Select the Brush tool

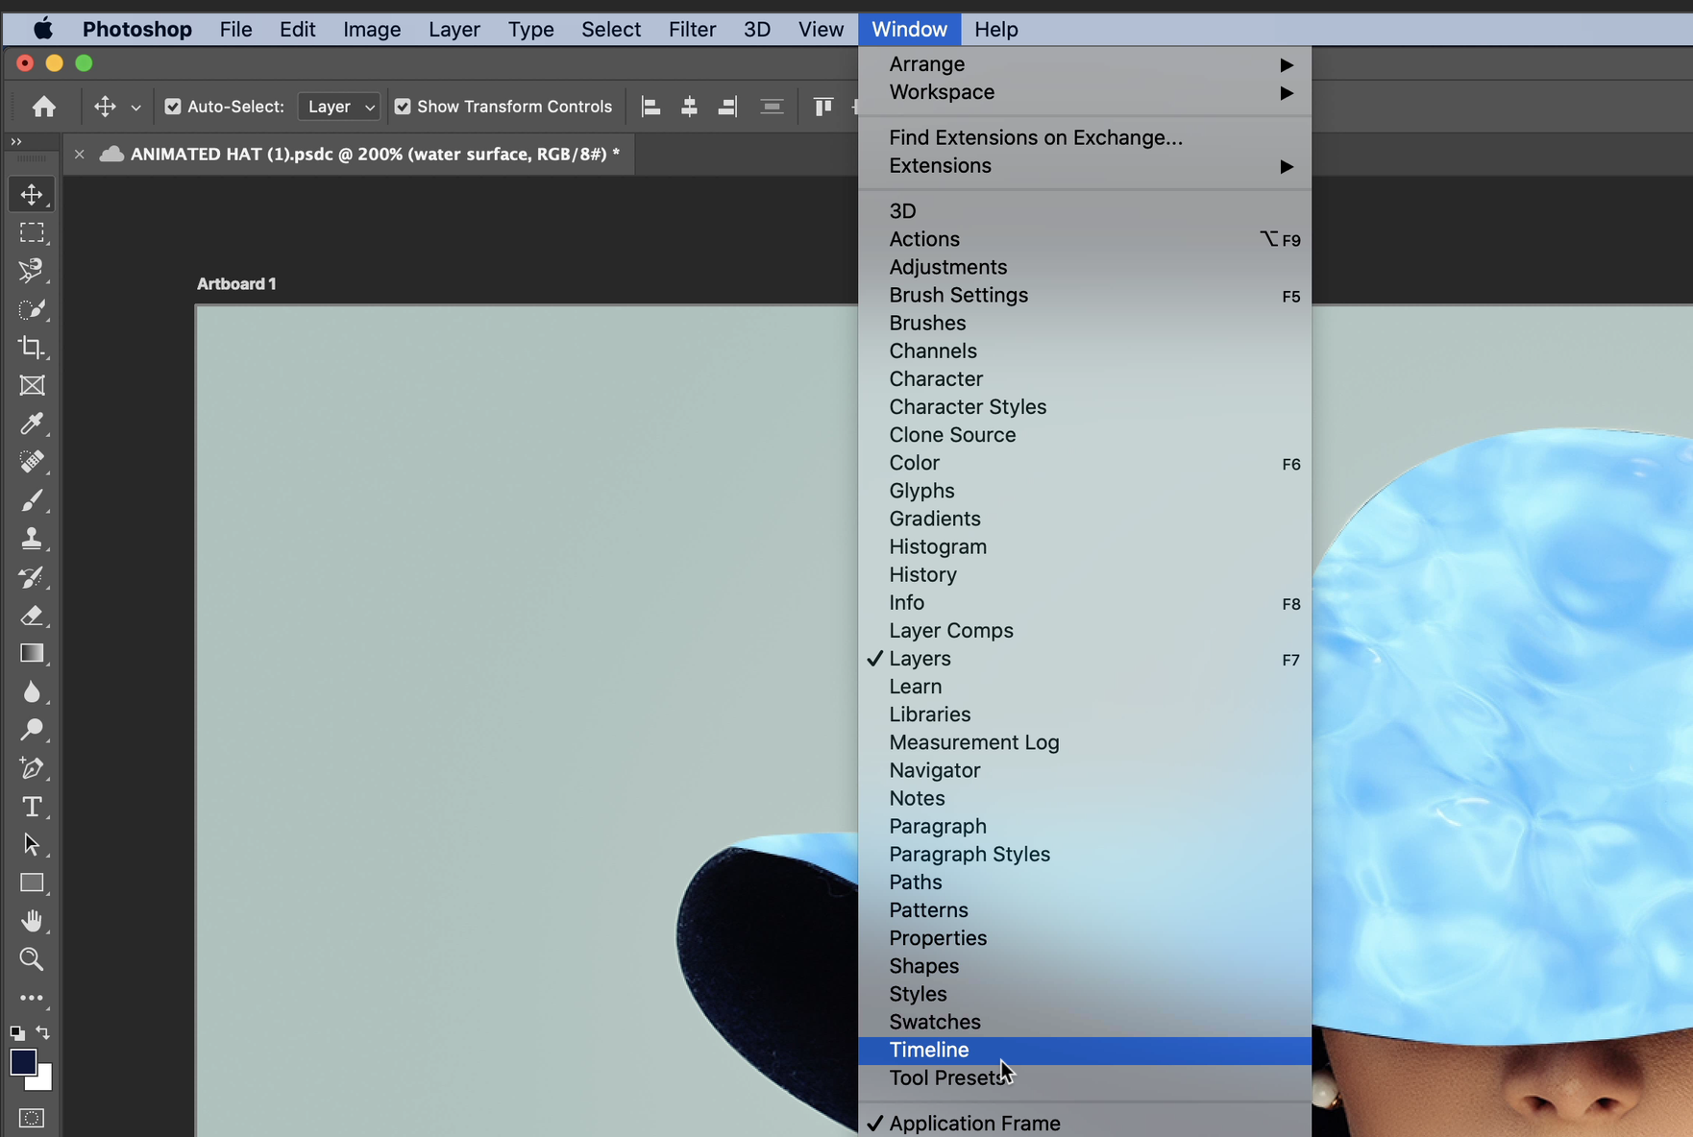click(32, 500)
